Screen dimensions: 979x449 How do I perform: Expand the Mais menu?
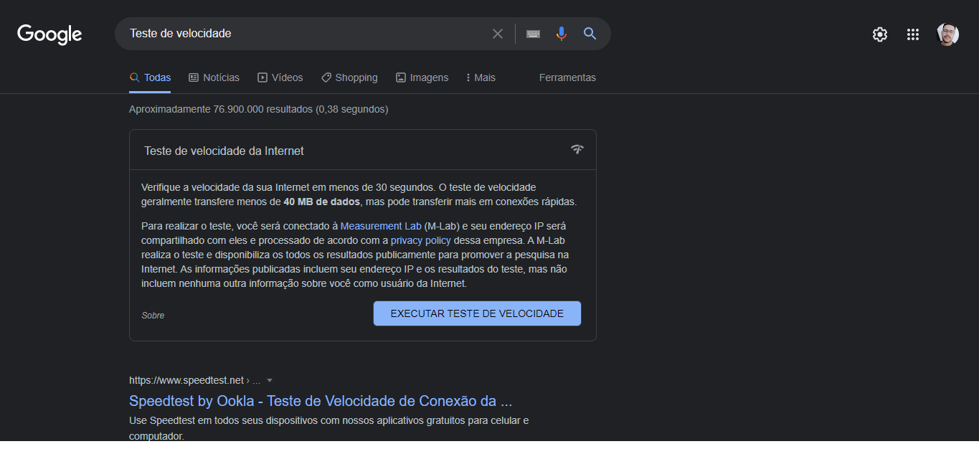481,77
